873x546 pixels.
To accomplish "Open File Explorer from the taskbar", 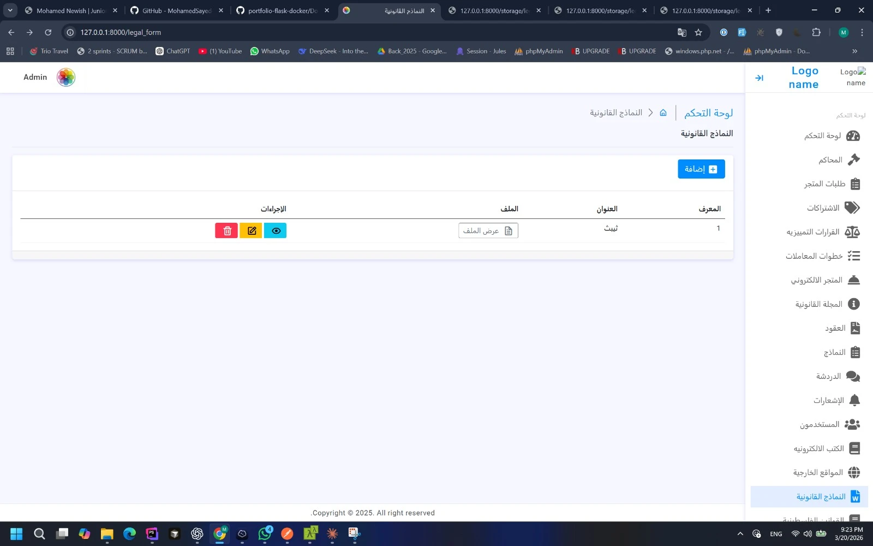I will pyautogui.click(x=107, y=533).
